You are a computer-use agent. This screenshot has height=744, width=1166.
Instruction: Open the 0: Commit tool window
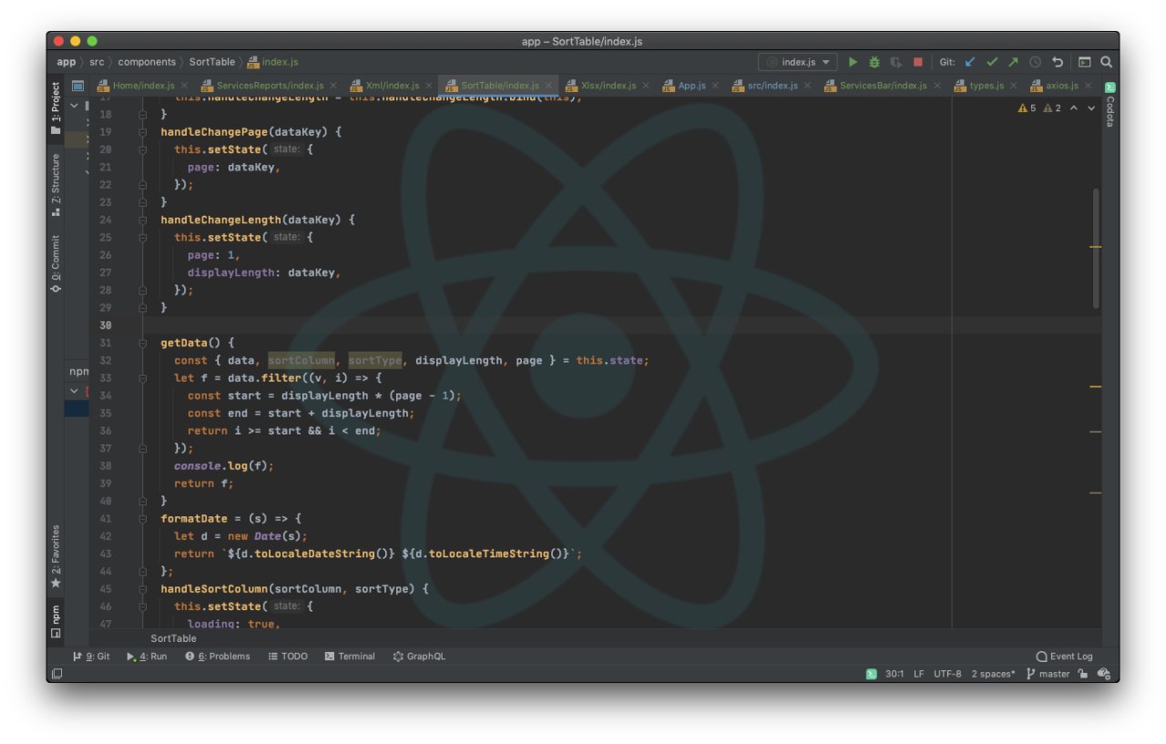click(56, 264)
